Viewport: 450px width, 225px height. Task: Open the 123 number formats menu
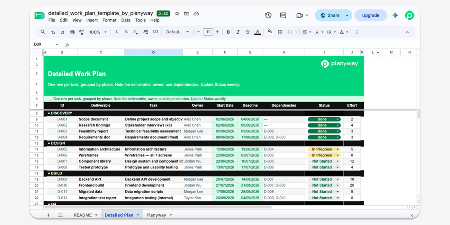click(156, 32)
